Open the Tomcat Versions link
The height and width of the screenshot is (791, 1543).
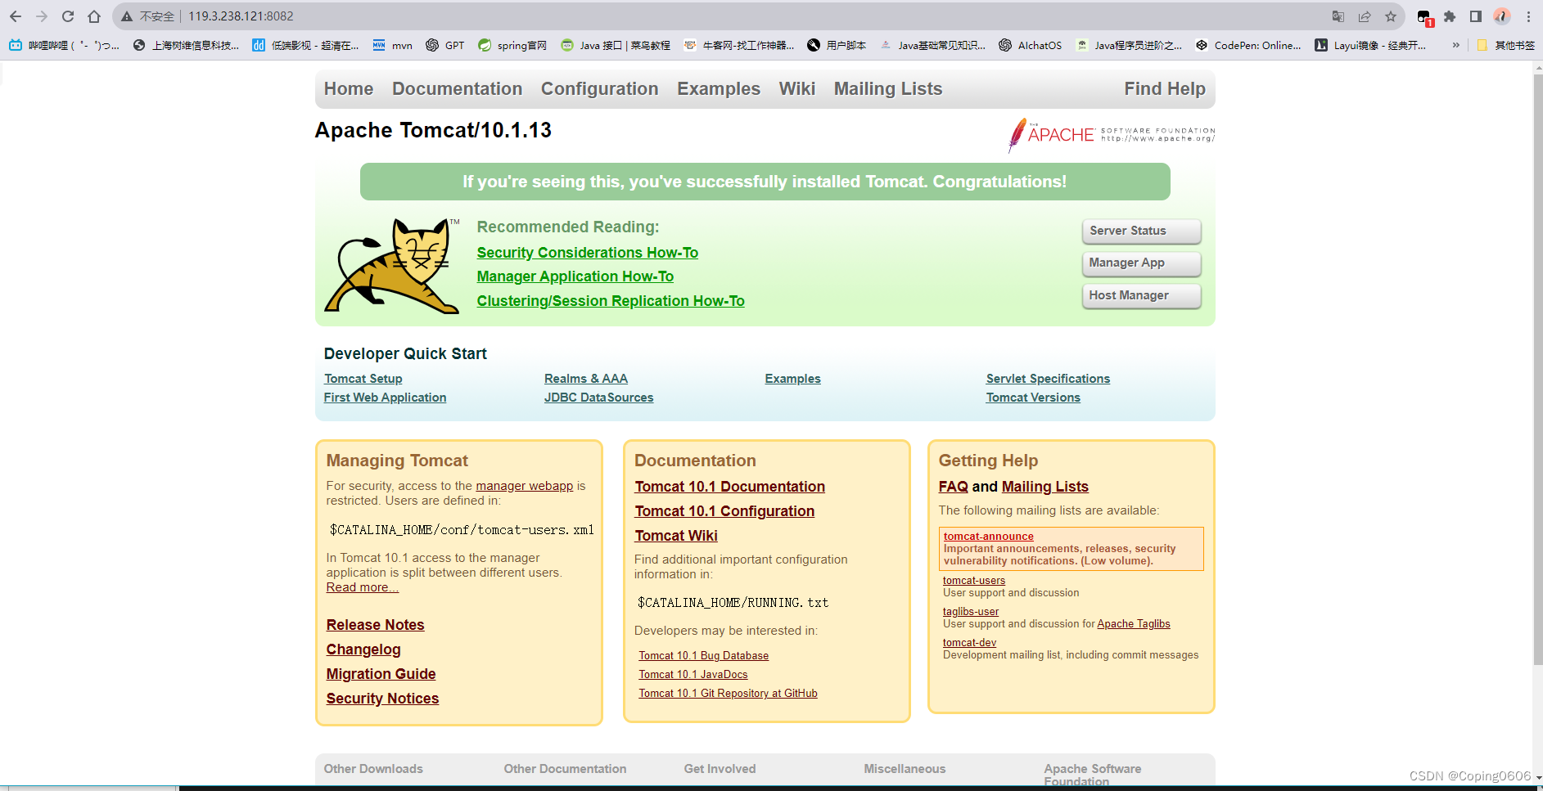click(x=1033, y=398)
